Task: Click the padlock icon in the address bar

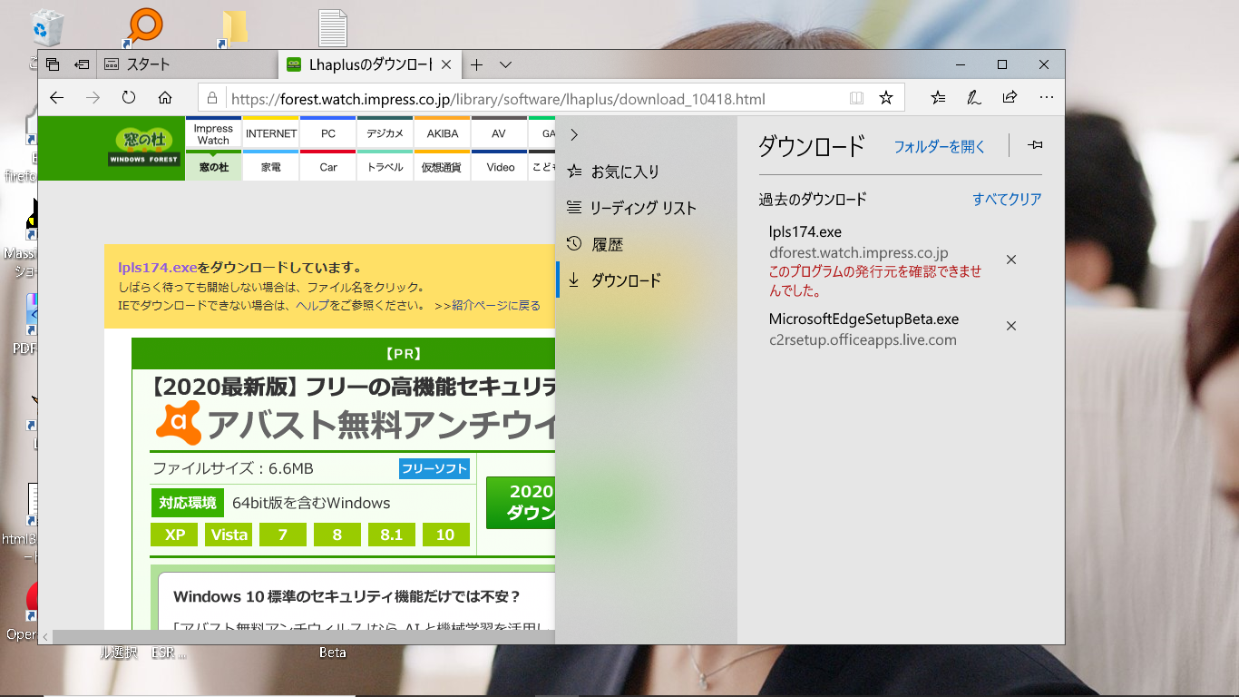Action: pyautogui.click(x=212, y=98)
